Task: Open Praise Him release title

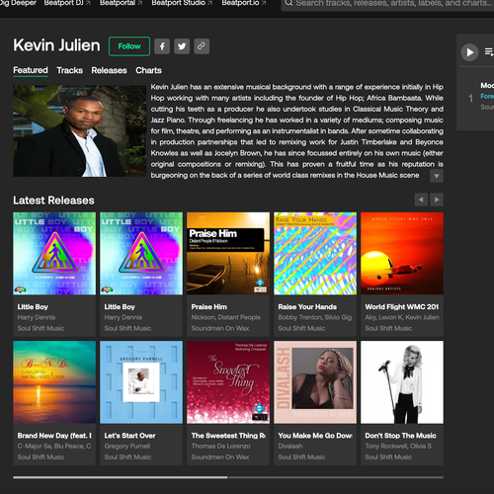Action: (x=209, y=307)
